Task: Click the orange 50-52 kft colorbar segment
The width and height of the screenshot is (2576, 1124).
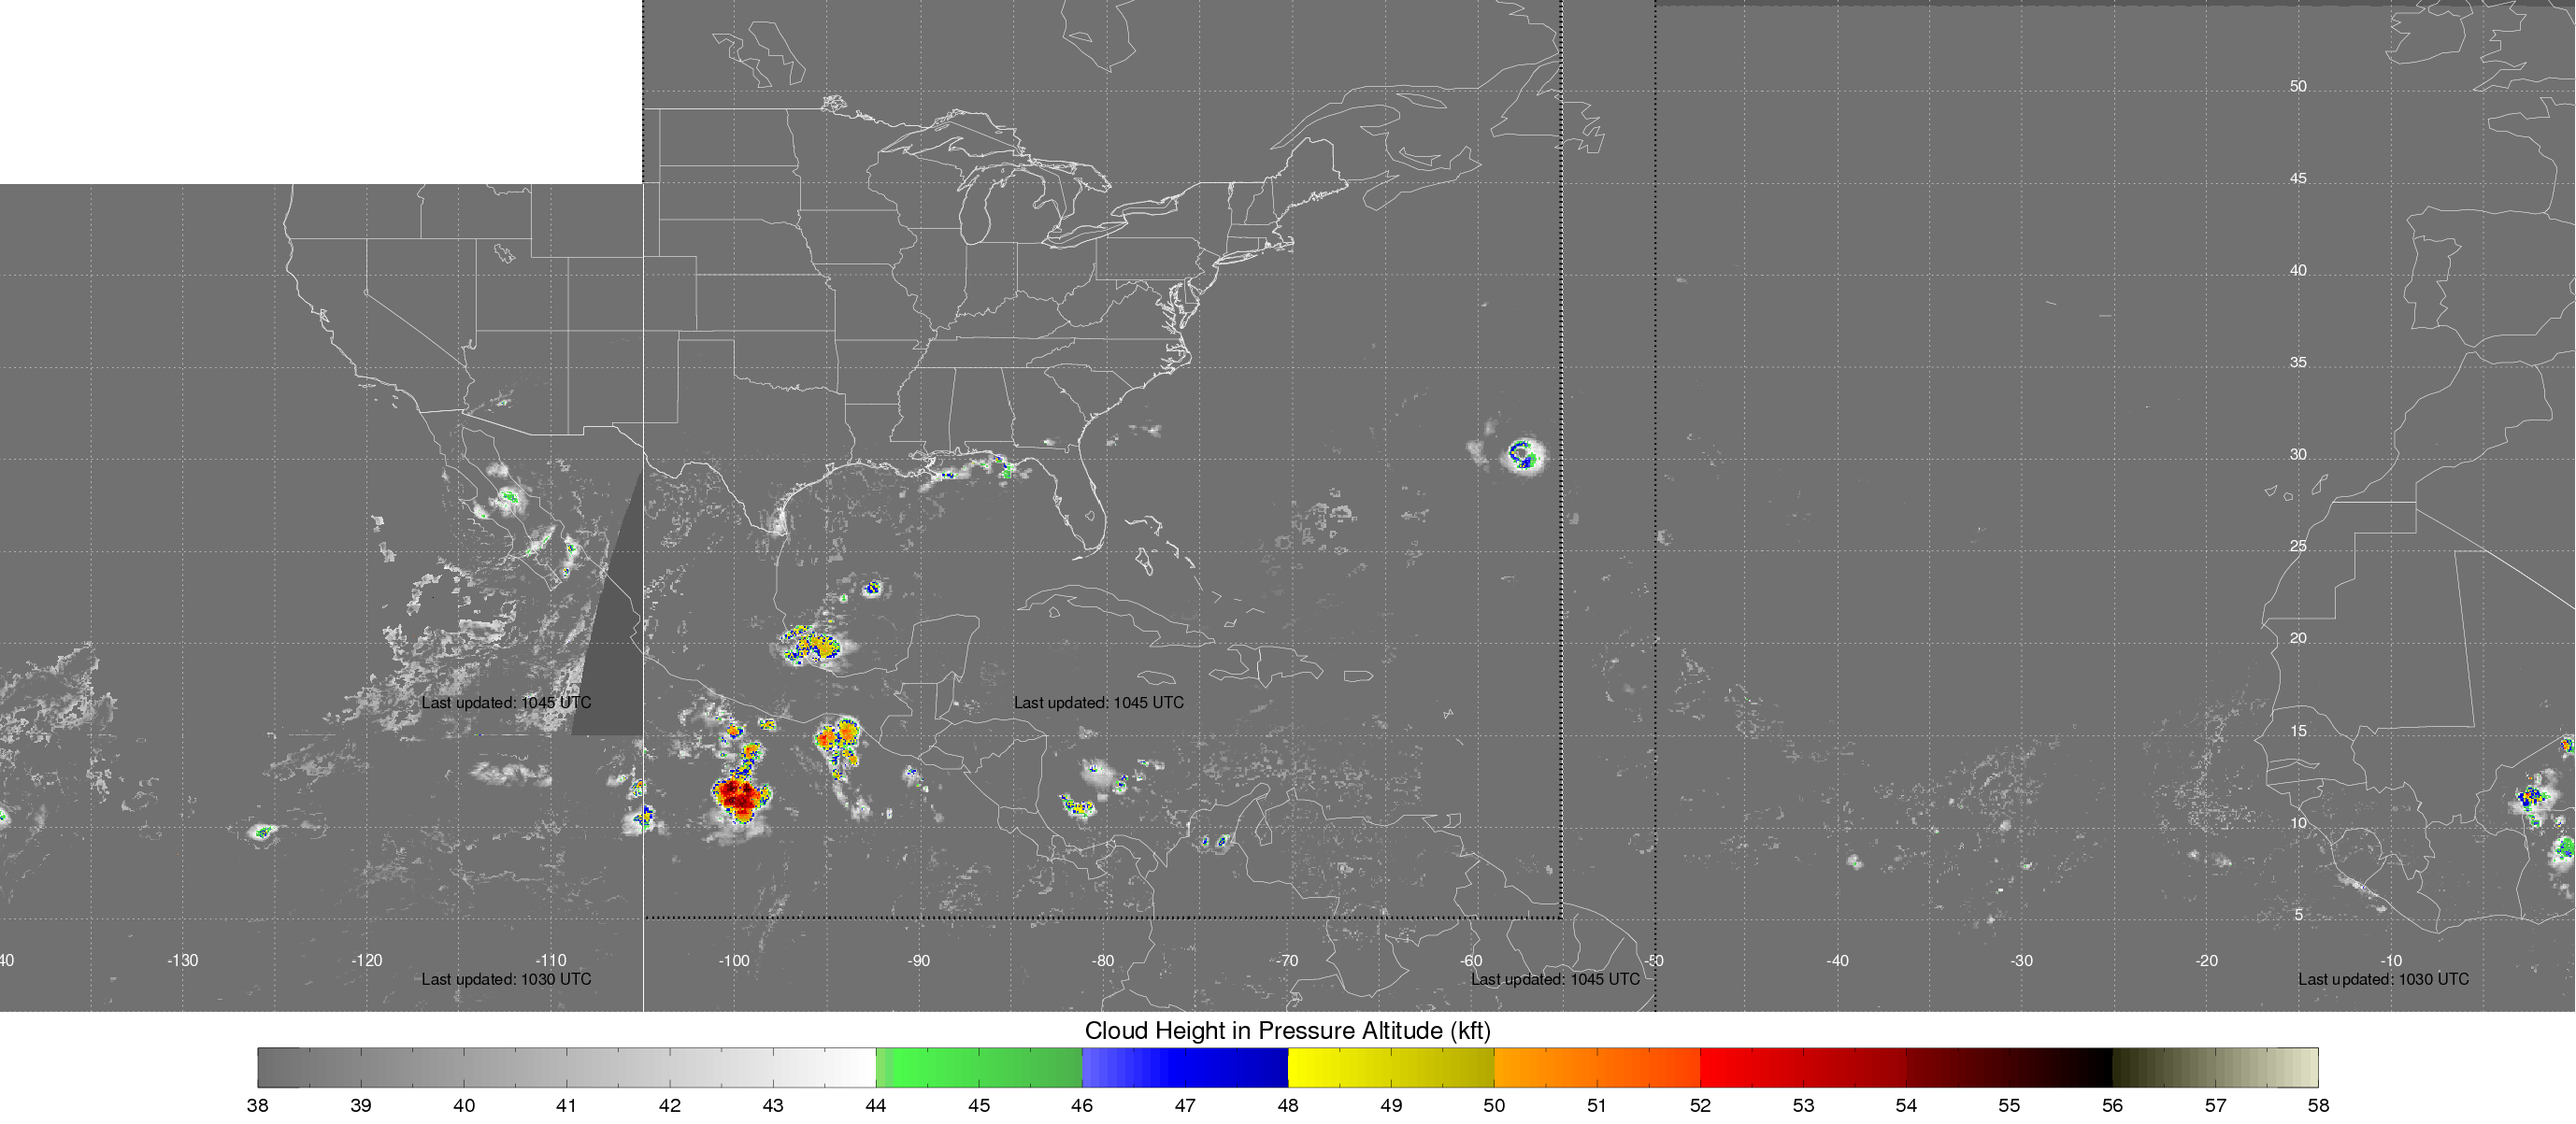Action: (1596, 1067)
